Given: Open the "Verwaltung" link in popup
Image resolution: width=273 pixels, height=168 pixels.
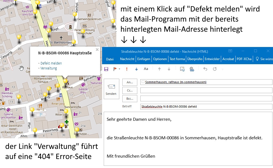Looking at the screenshot, I should [49, 68].
